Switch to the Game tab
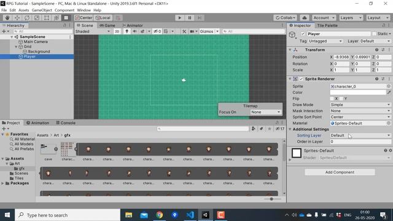Image resolution: width=393 pixels, height=221 pixels. click(x=107, y=26)
